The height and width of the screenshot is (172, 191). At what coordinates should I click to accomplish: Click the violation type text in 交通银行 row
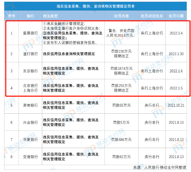coord(71,157)
